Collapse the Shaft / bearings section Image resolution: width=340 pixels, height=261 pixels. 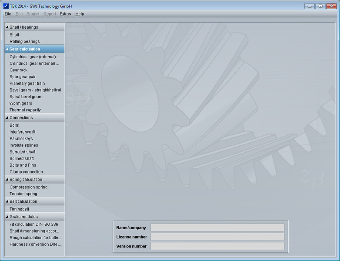pyautogui.click(x=7, y=27)
